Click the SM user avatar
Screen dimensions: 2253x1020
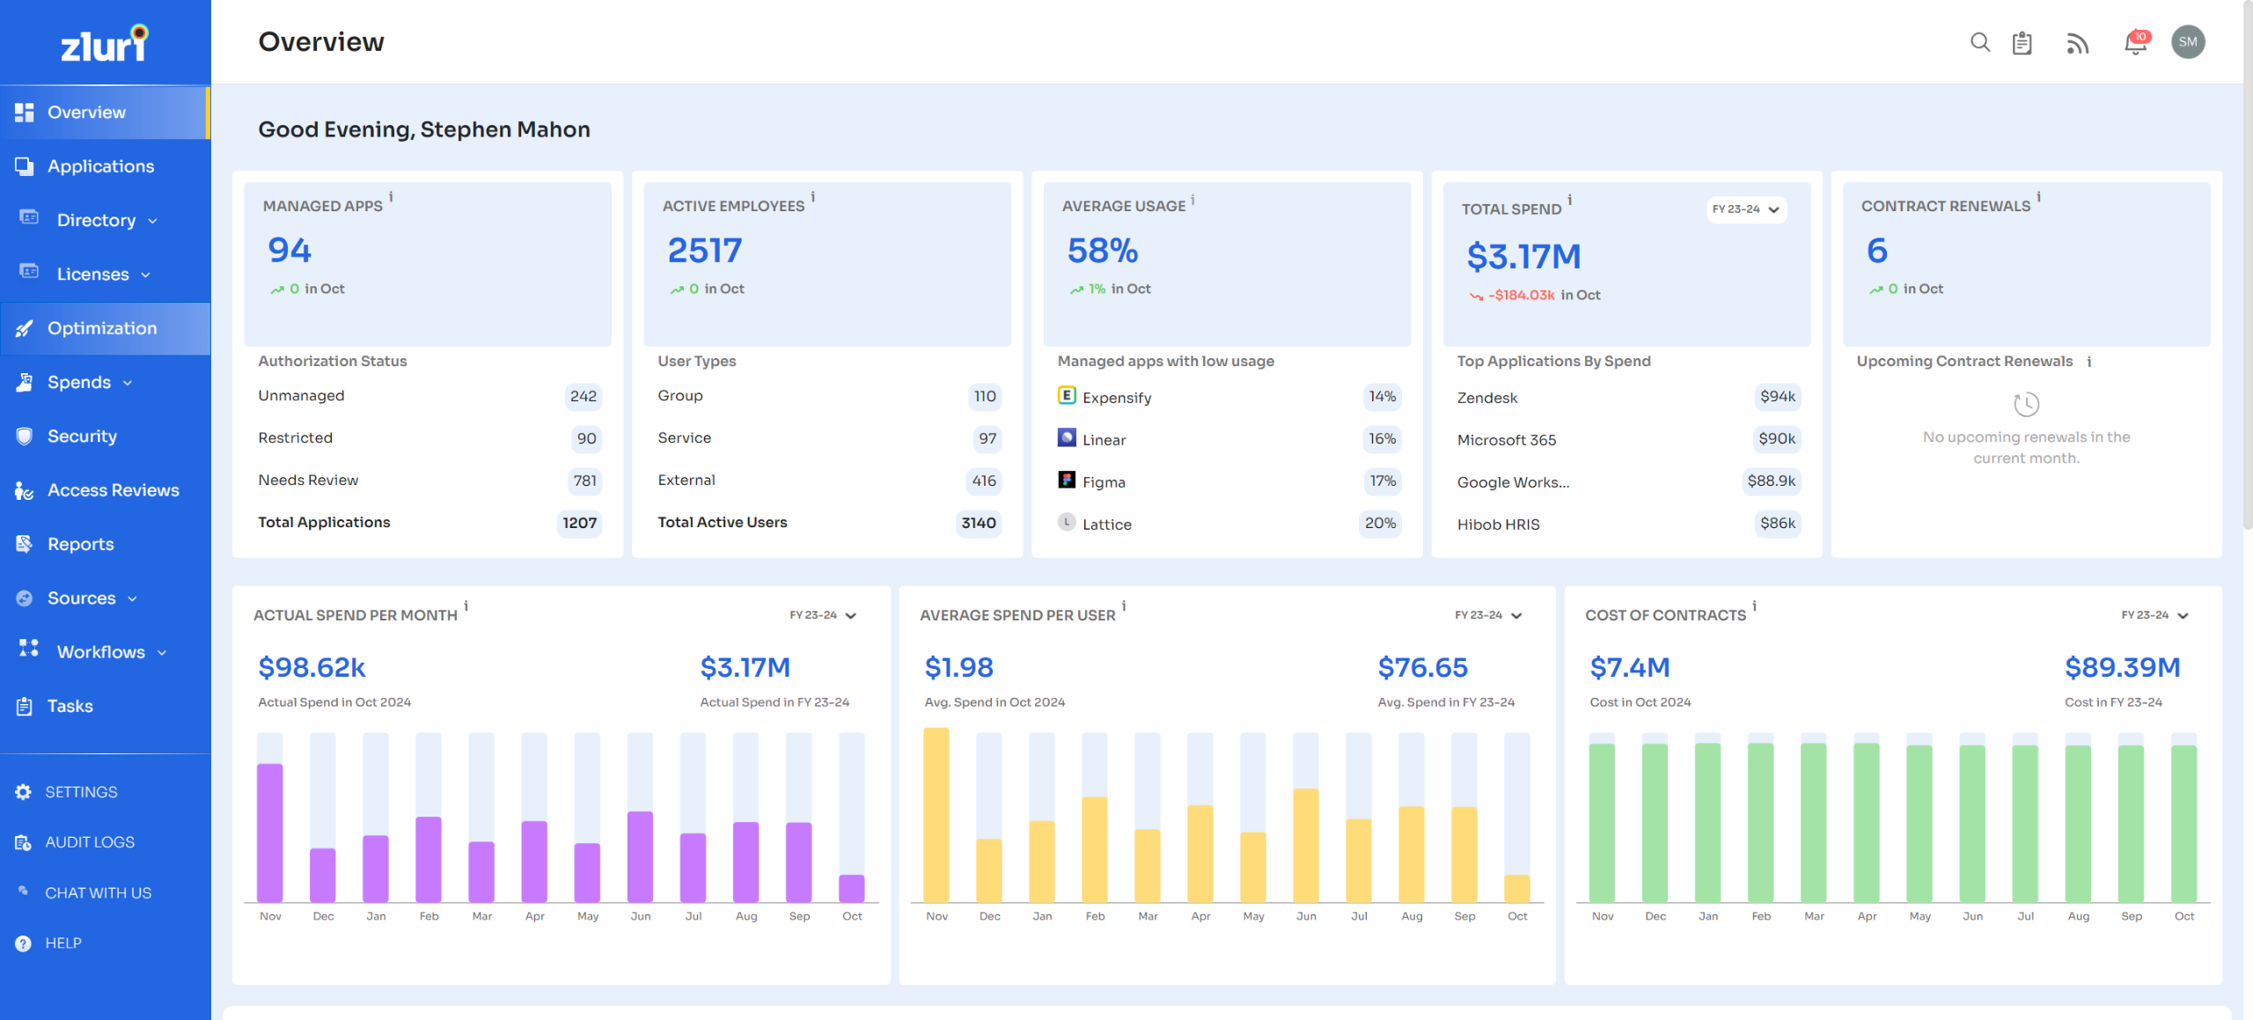tap(2187, 42)
